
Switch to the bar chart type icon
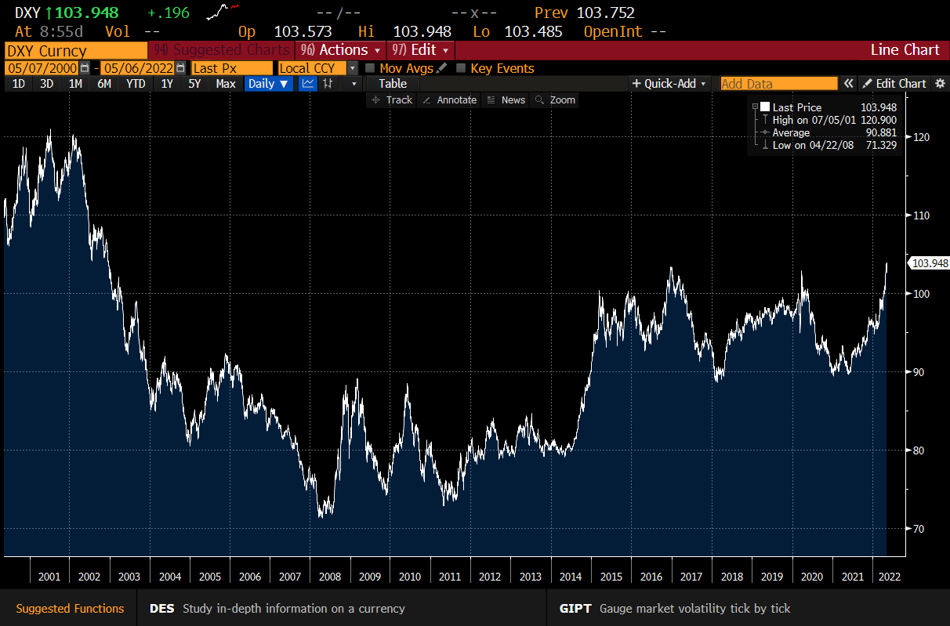tap(328, 84)
